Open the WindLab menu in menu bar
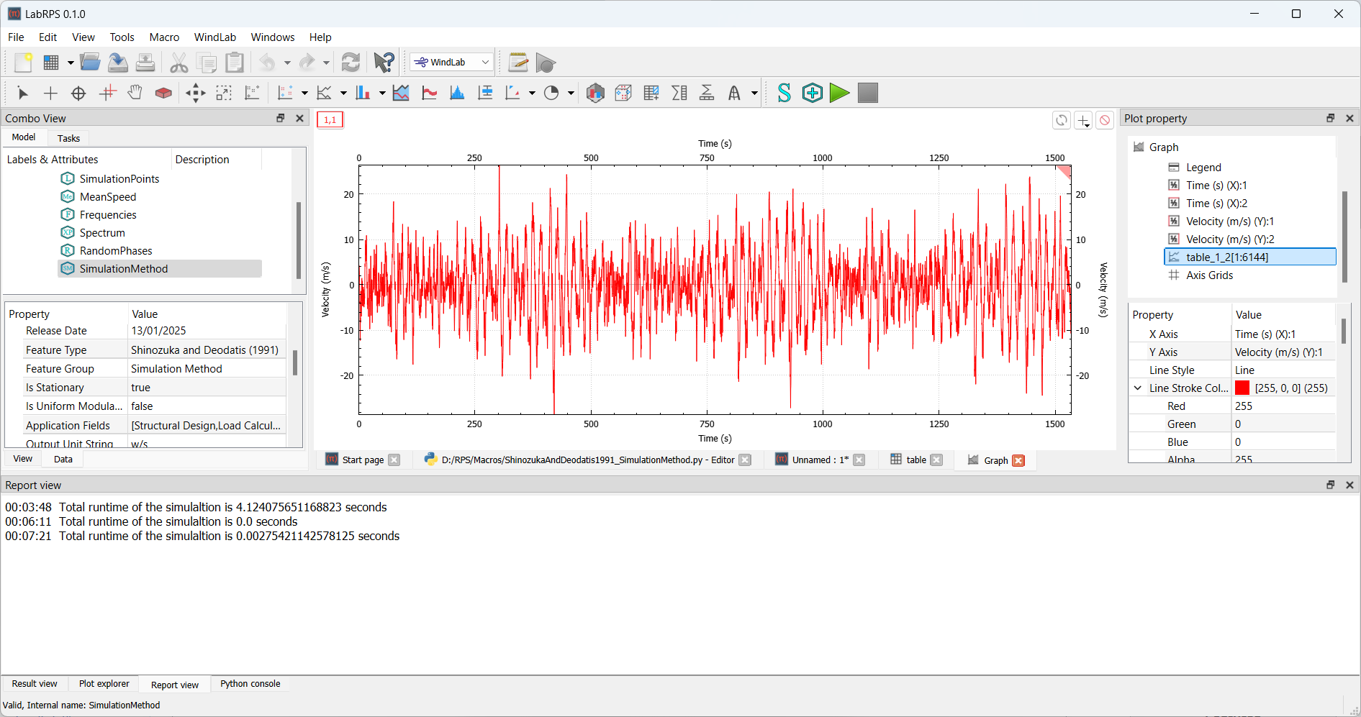The image size is (1361, 717). [214, 37]
